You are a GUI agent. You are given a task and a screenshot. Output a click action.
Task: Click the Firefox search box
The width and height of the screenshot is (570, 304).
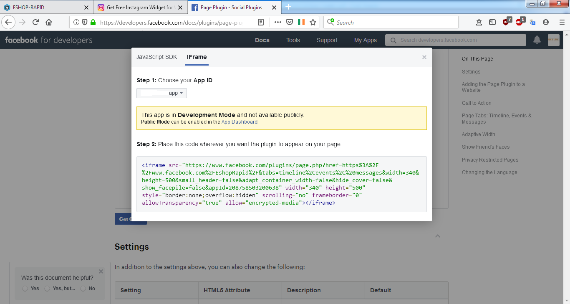391,22
